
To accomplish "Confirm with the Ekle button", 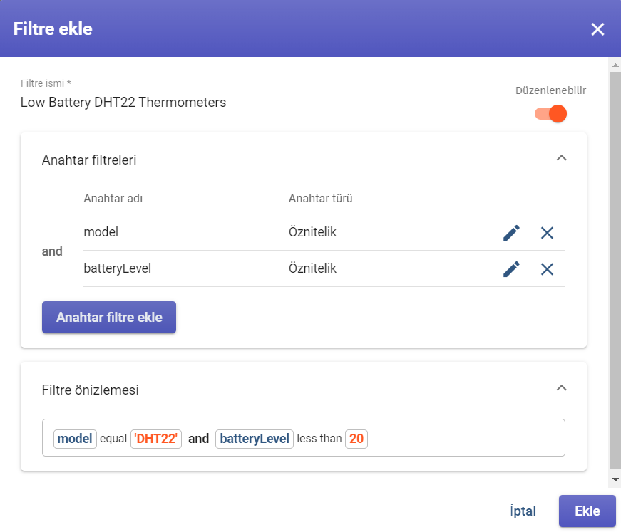I will pos(587,511).
